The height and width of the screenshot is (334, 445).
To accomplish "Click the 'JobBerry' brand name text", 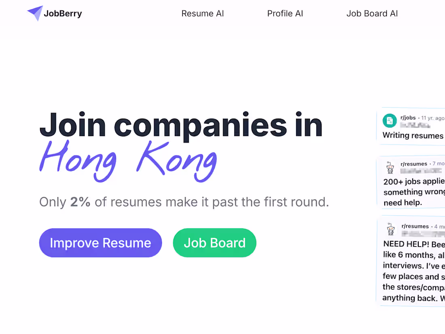I will click(63, 13).
